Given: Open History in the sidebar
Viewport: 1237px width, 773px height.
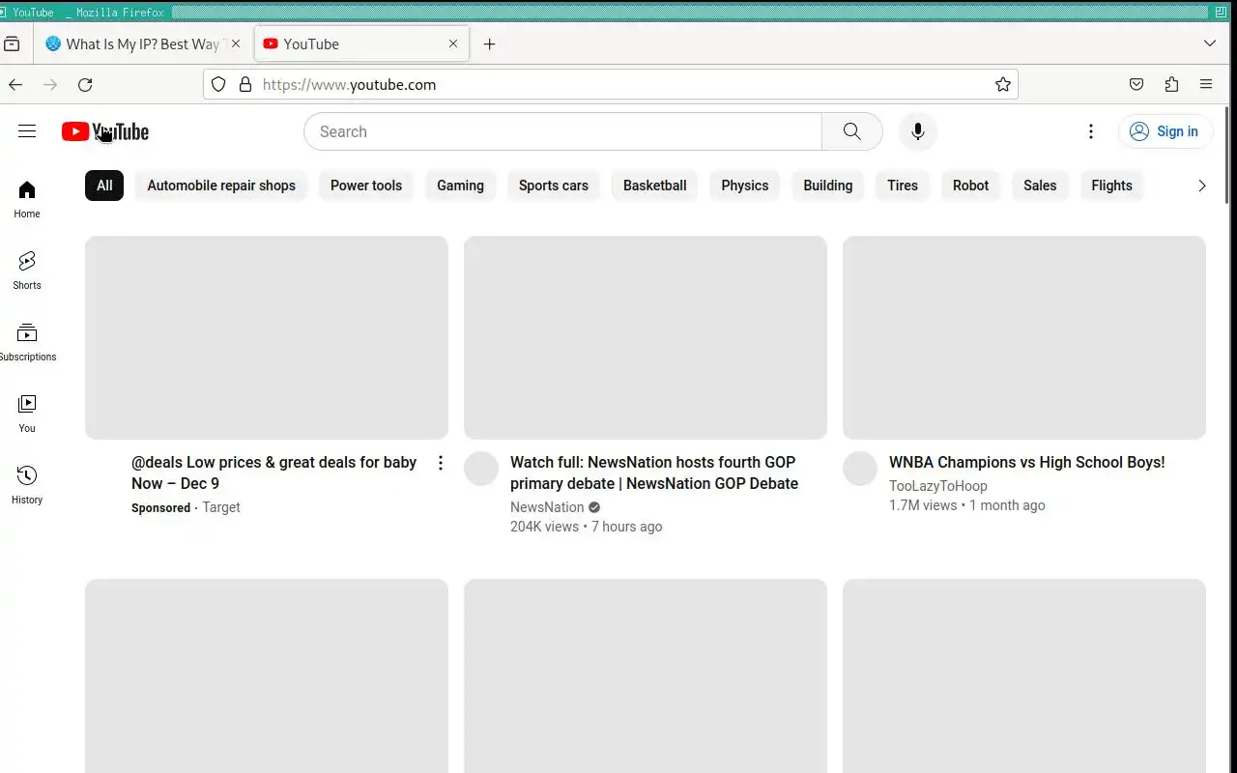Looking at the screenshot, I should (x=27, y=486).
